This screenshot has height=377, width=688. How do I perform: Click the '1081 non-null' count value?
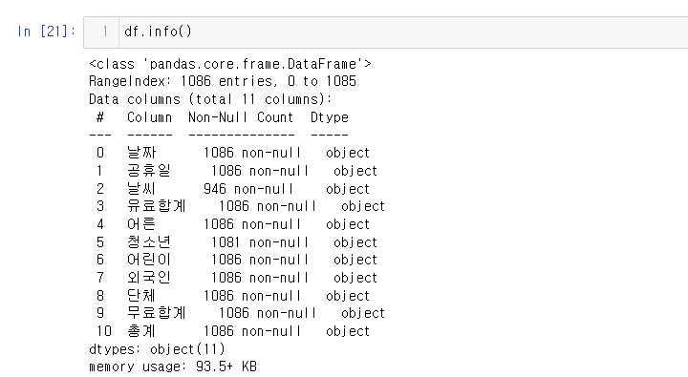click(x=260, y=242)
